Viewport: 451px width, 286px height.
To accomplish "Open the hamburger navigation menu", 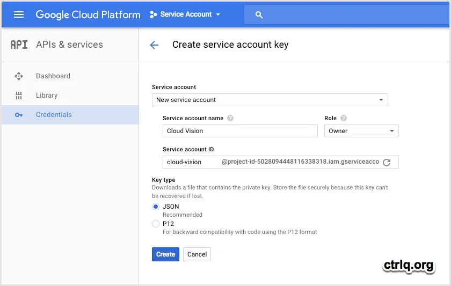I will click(x=19, y=14).
